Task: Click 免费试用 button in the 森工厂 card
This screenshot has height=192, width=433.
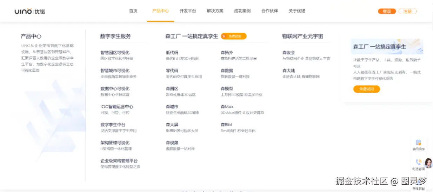Action: click(x=366, y=89)
